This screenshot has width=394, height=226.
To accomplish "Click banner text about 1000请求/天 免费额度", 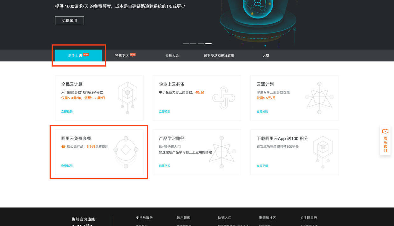I will click(120, 6).
